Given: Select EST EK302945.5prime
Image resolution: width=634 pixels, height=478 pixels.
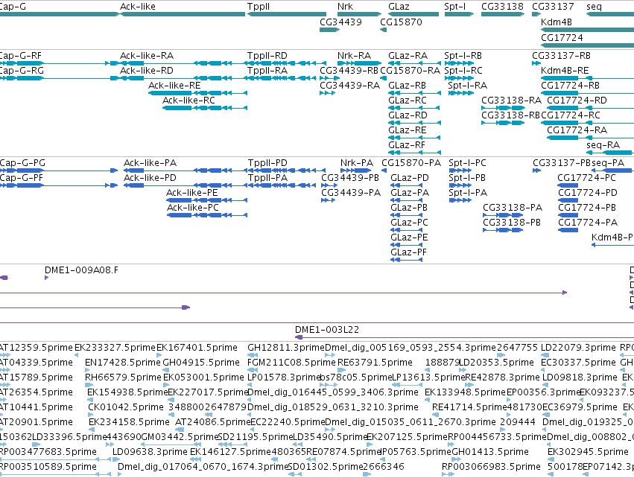Looking at the screenshot, I should pyautogui.click(x=588, y=452).
